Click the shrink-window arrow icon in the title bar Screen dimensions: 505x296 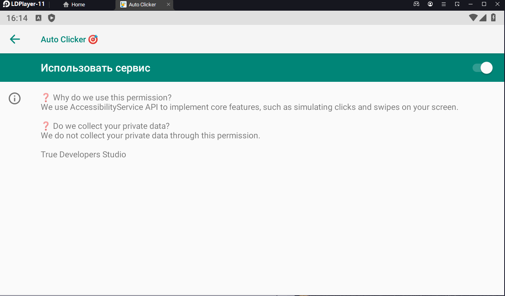[457, 4]
